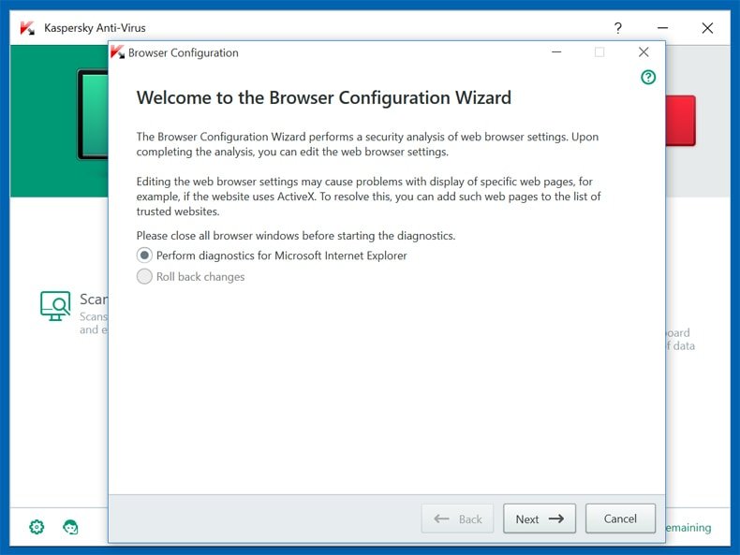
Task: Open Kaspersky settings gear icon
Action: (37, 527)
